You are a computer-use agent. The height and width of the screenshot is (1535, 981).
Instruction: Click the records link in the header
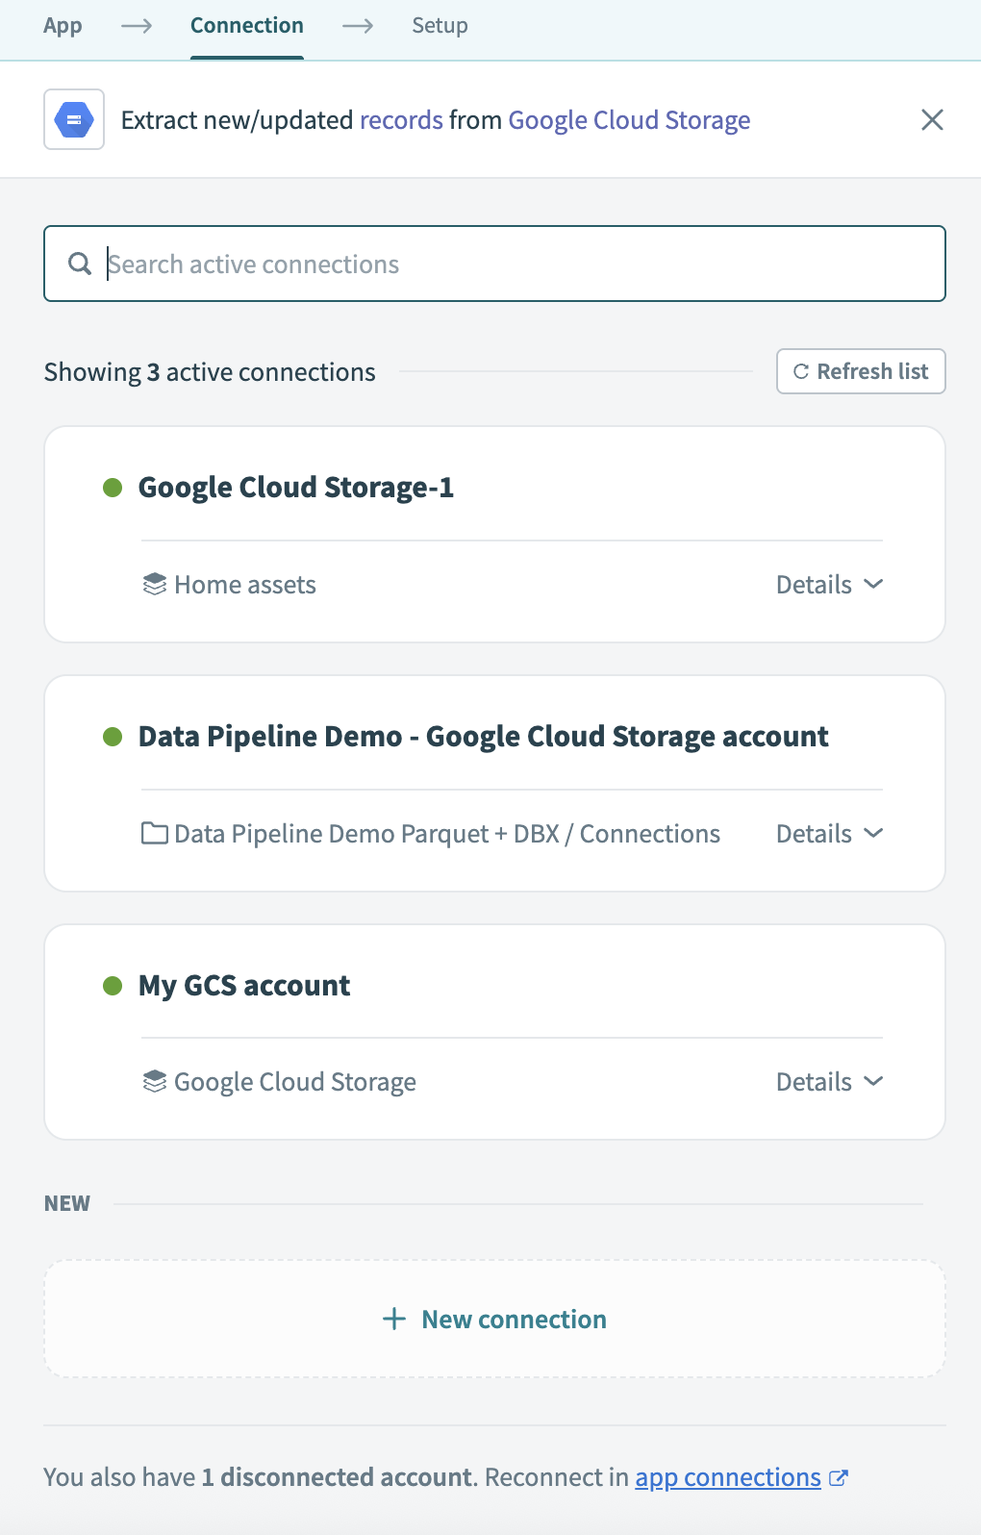click(x=401, y=120)
